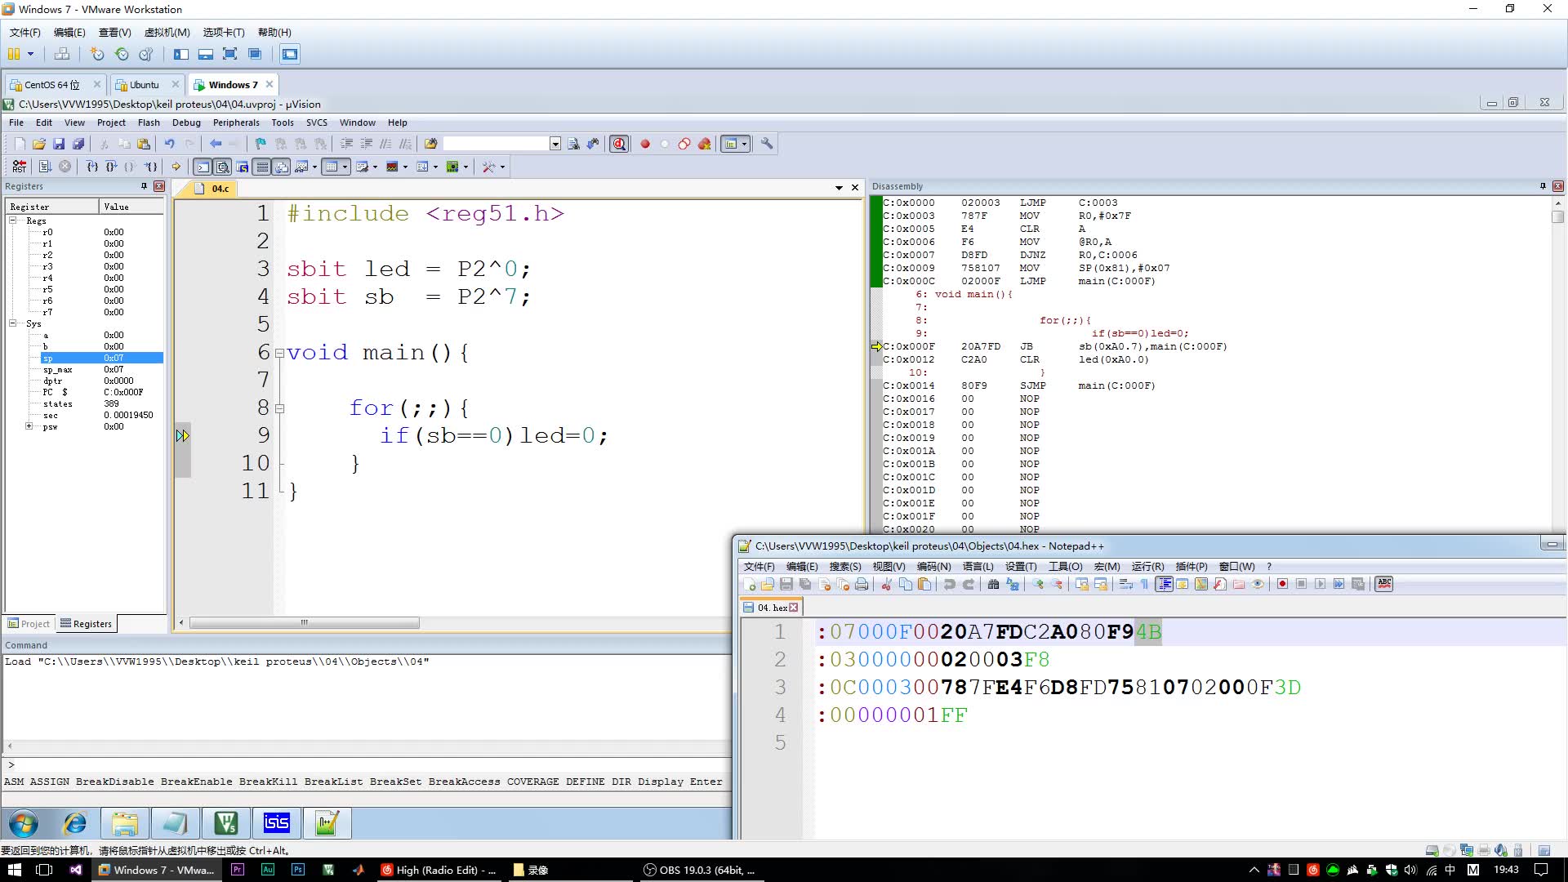Click the editor horizontal scrollbar thumb

tap(305, 622)
